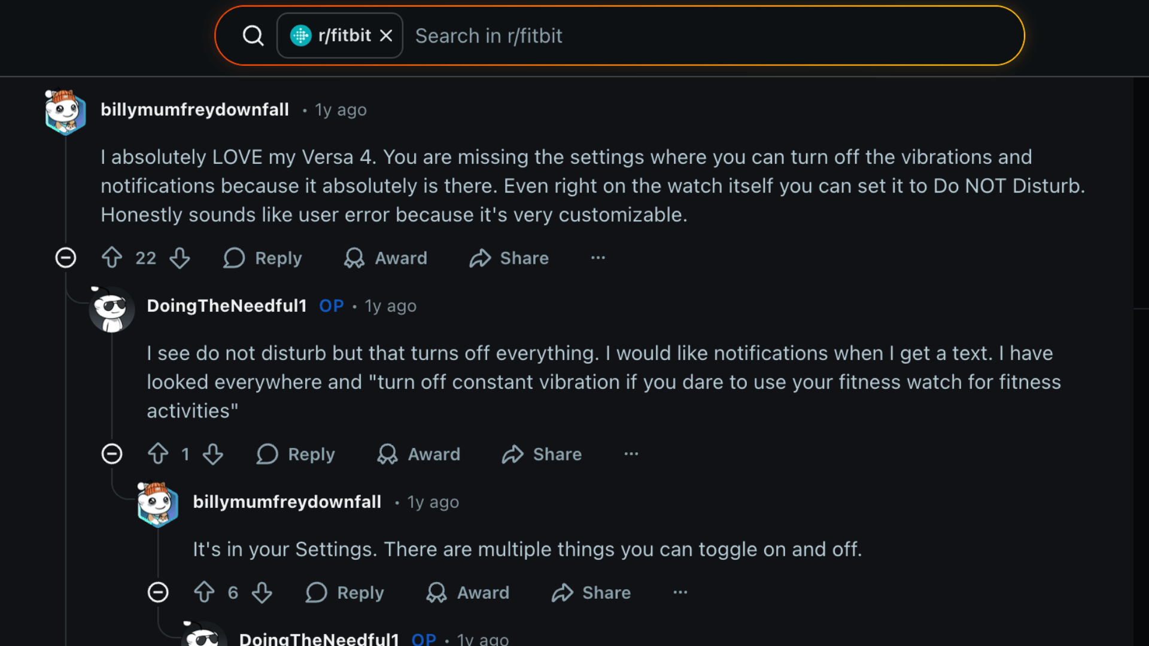
Task: Click the search magnifier icon
Action: pos(253,35)
